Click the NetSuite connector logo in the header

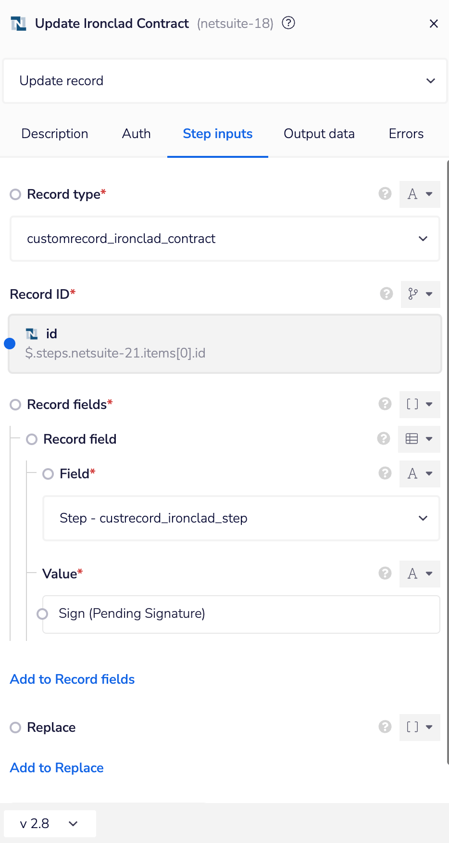(x=18, y=23)
